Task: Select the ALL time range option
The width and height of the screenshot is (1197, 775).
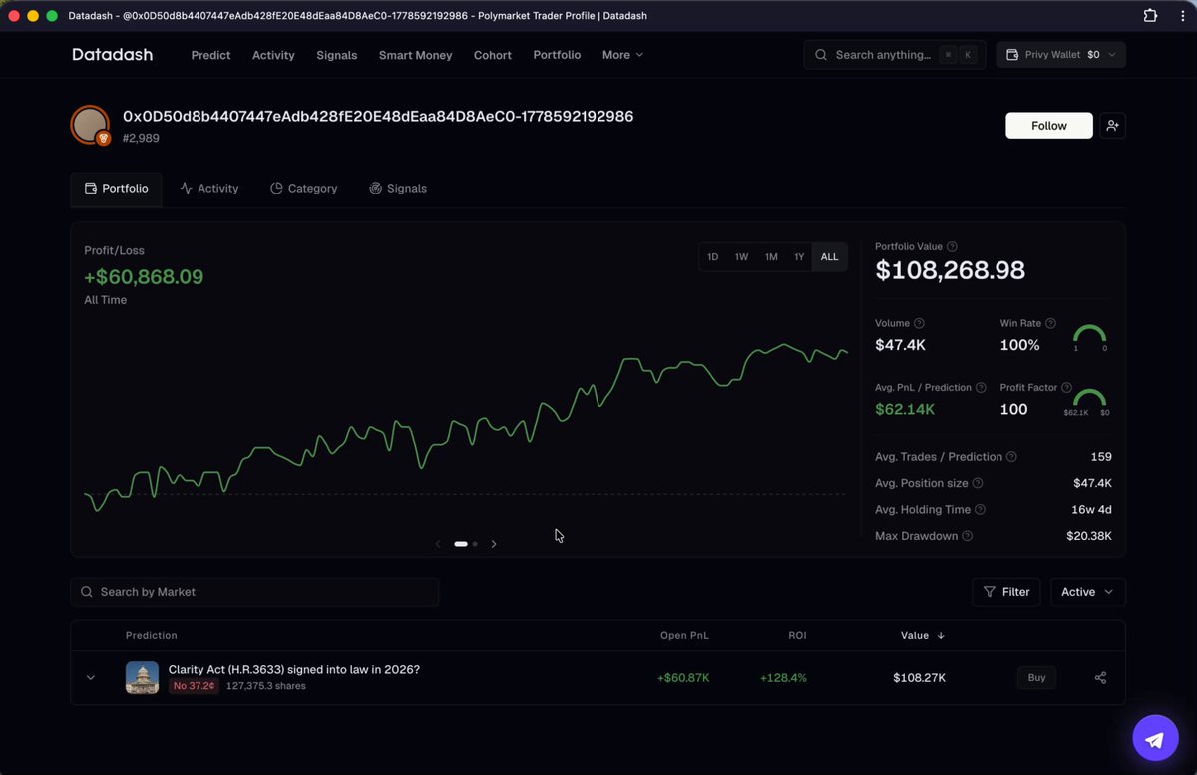Action: tap(830, 257)
